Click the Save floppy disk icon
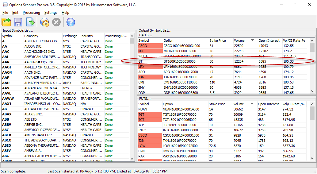 (18, 22)
